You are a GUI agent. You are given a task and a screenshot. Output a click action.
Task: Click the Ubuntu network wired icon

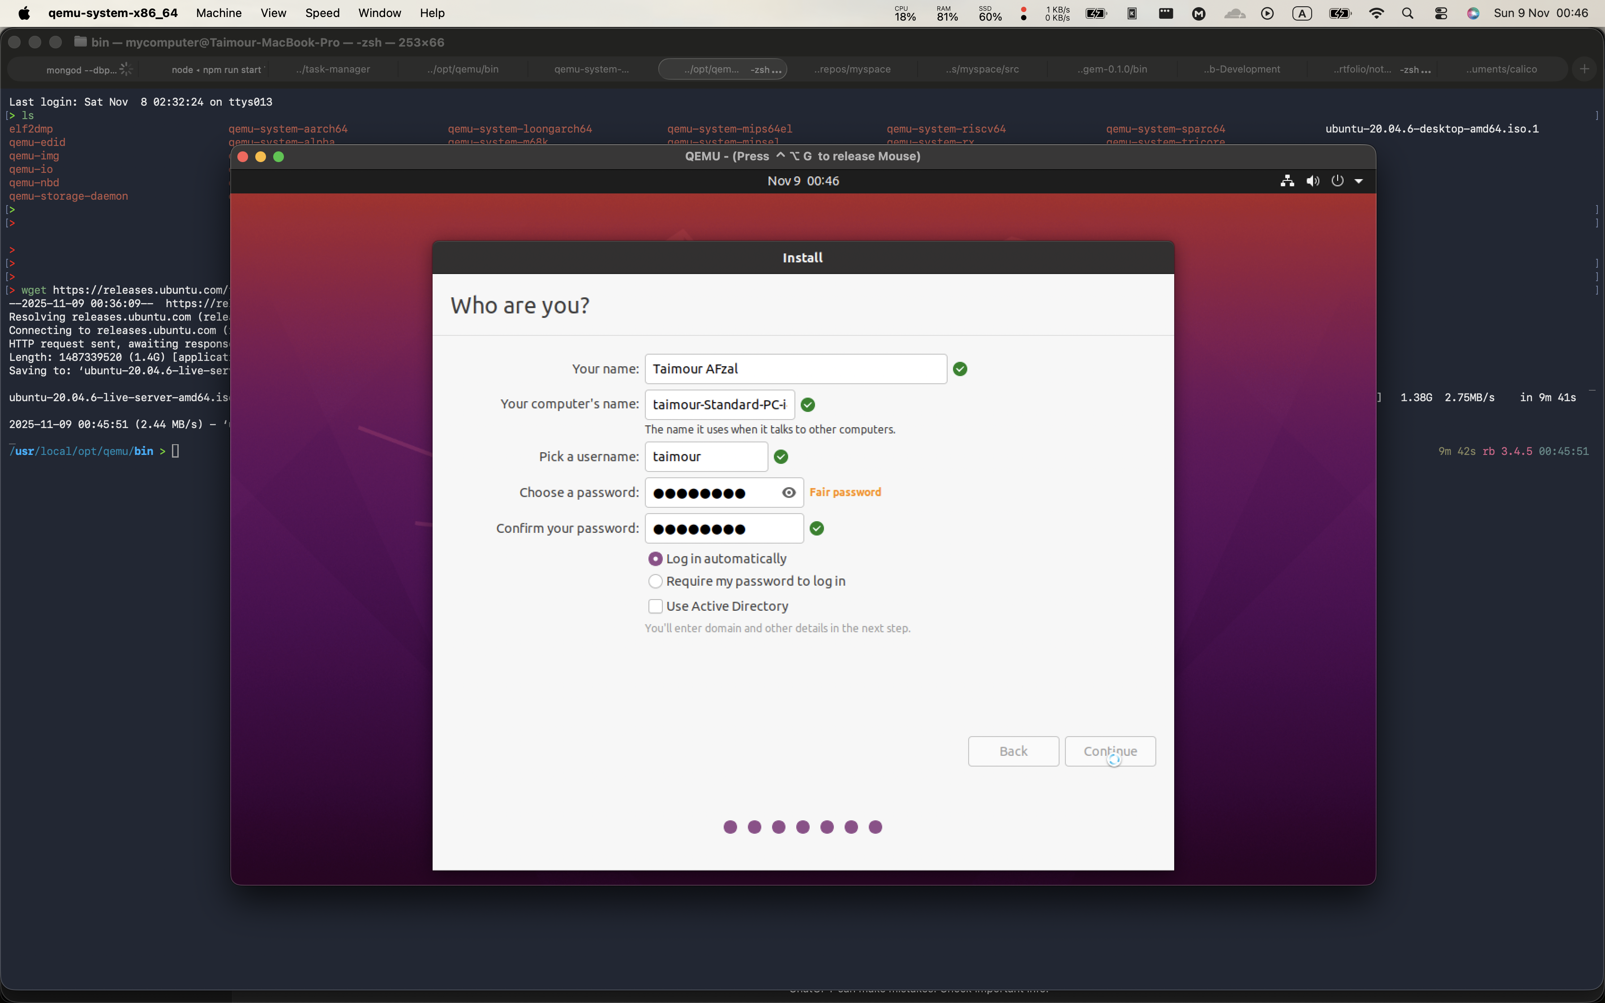tap(1287, 181)
